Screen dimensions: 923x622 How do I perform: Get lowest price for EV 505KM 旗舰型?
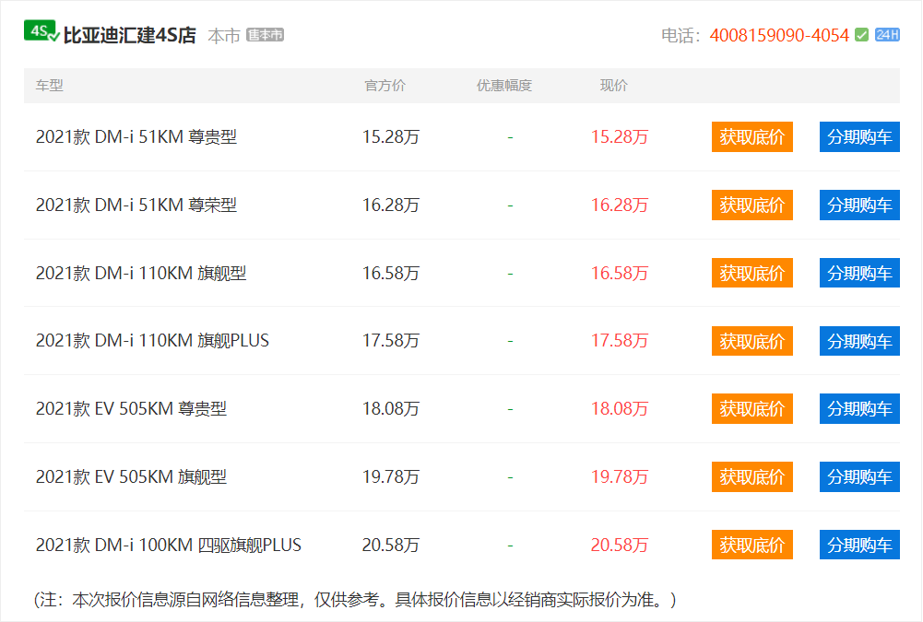[x=751, y=477]
